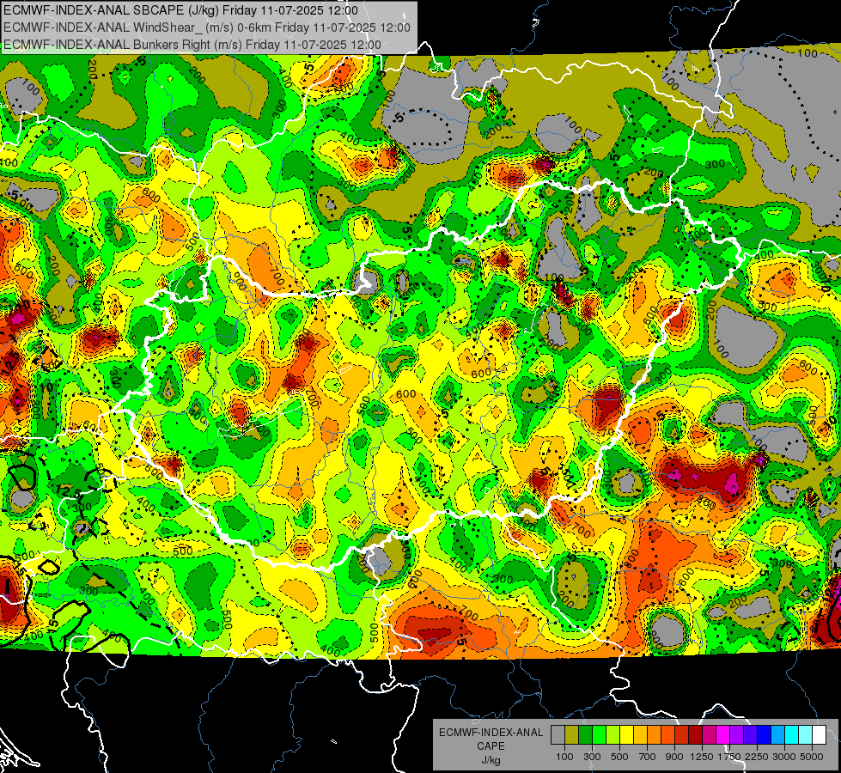The image size is (841, 773).
Task: Pick the pure yellow legend swatch
Action: (627, 735)
